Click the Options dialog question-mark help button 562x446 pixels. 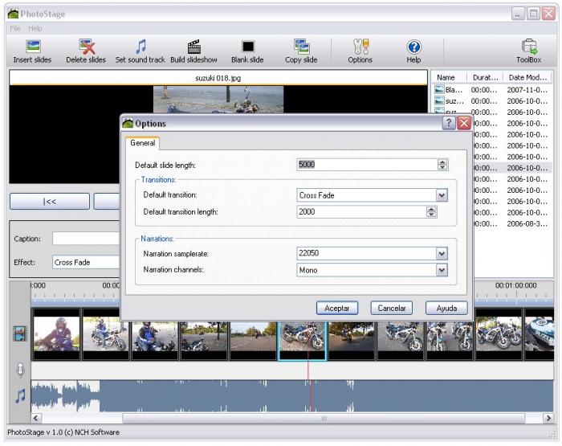point(448,123)
